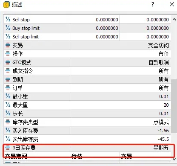Click the 所有 value in 成交指令 row

[x=164, y=71]
